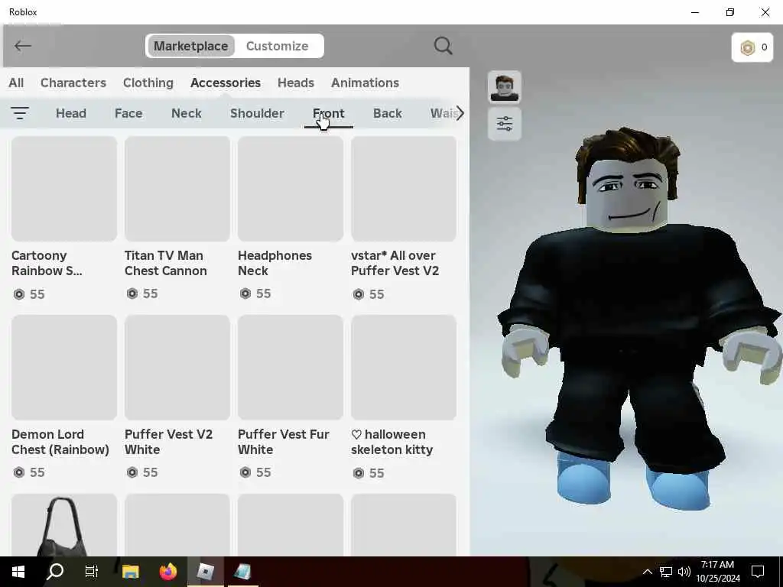Launch Firefox from the taskbar
The height and width of the screenshot is (587, 783).
[x=167, y=572]
